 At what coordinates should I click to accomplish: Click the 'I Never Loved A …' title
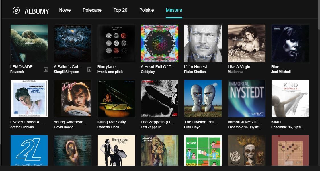pos(27,122)
